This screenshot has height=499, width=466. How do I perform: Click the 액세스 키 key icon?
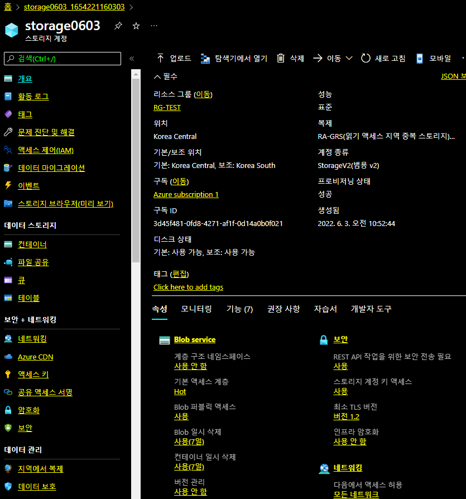[8, 375]
